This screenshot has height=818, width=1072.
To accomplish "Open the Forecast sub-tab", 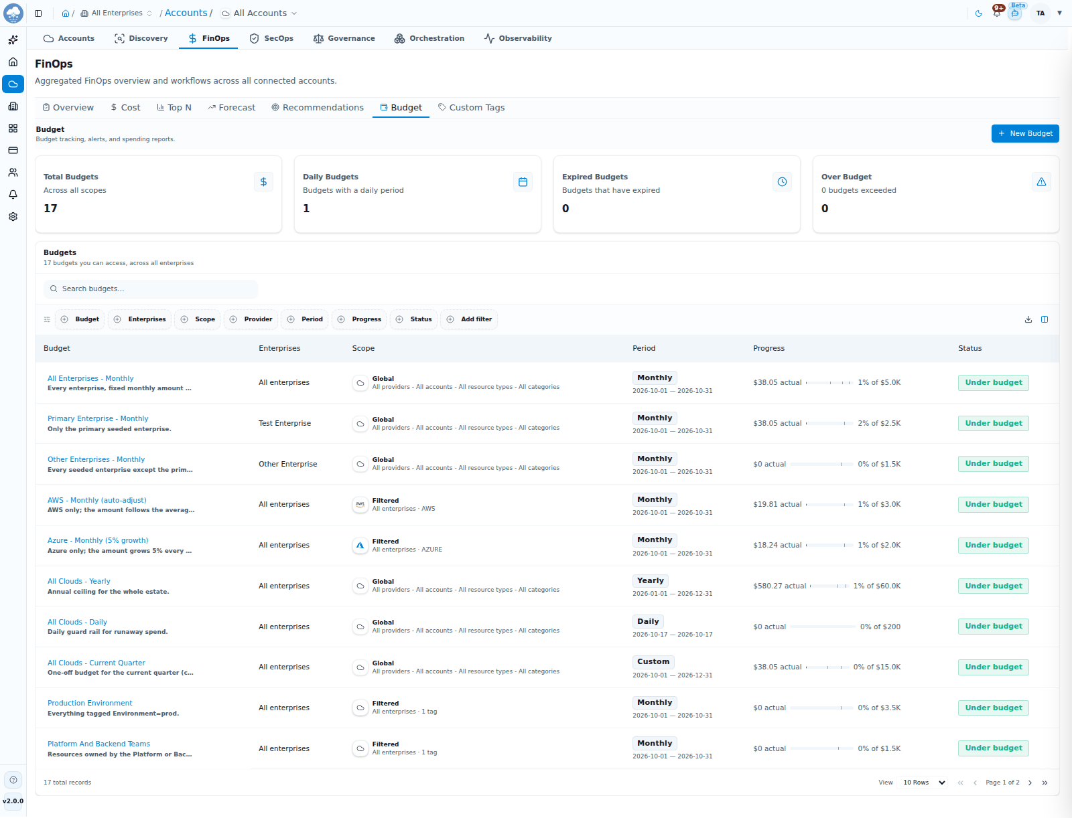I will coord(232,108).
